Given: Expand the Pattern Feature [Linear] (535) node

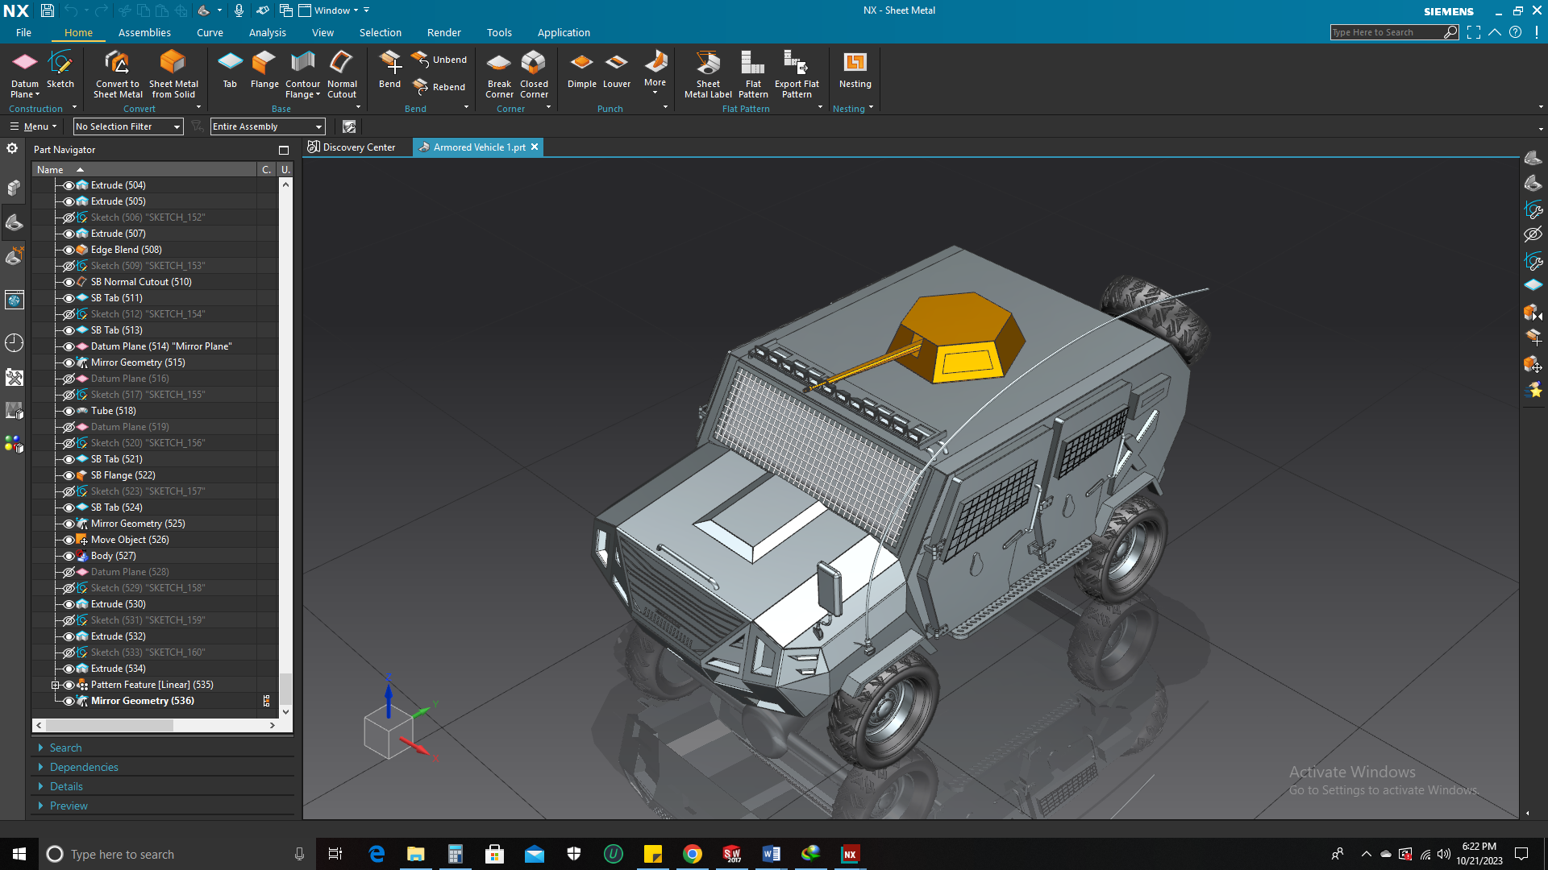Looking at the screenshot, I should pyautogui.click(x=56, y=685).
